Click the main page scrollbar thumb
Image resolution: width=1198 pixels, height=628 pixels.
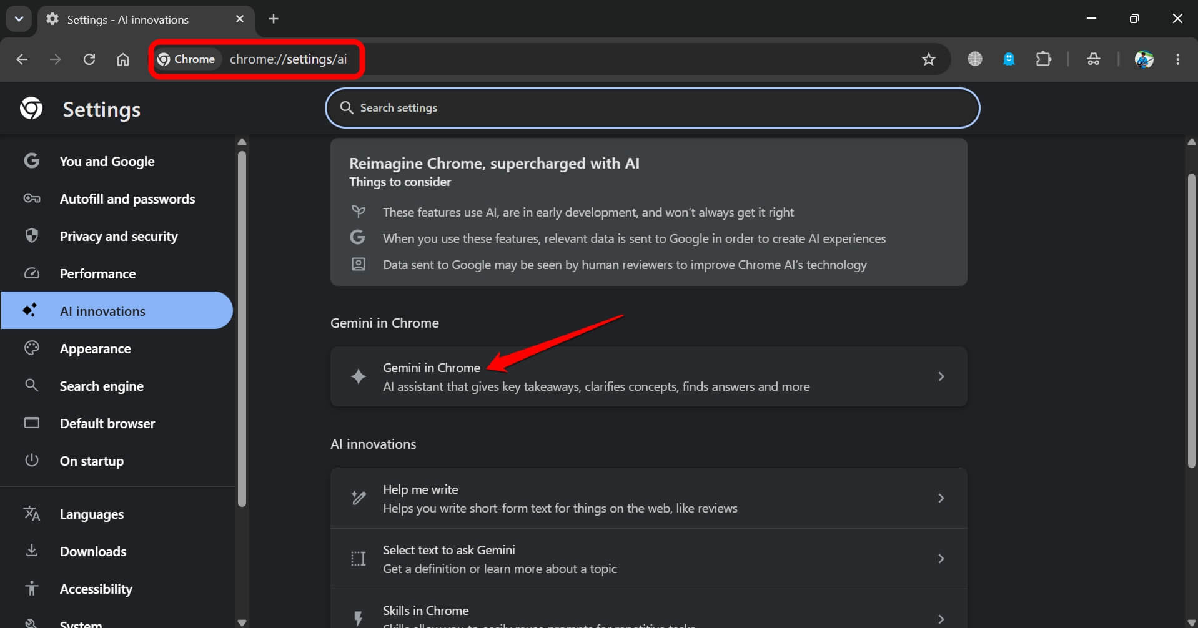coord(1191,320)
